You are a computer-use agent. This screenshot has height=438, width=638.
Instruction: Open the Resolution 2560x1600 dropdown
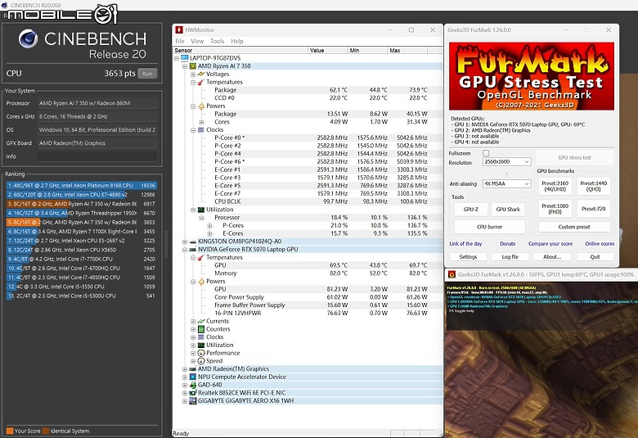coord(506,162)
